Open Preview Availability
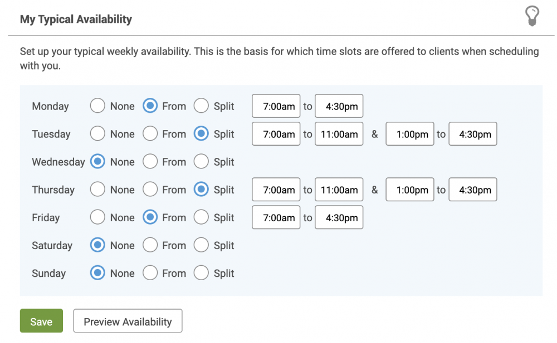Screen dimensions: 557x343 [x=128, y=321]
